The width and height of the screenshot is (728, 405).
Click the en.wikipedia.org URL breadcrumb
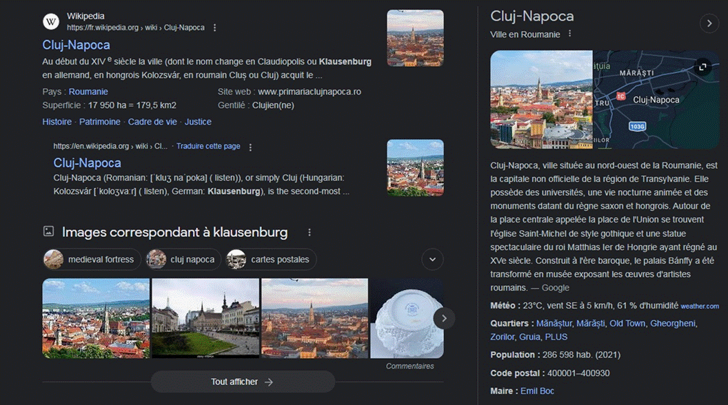[110, 146]
